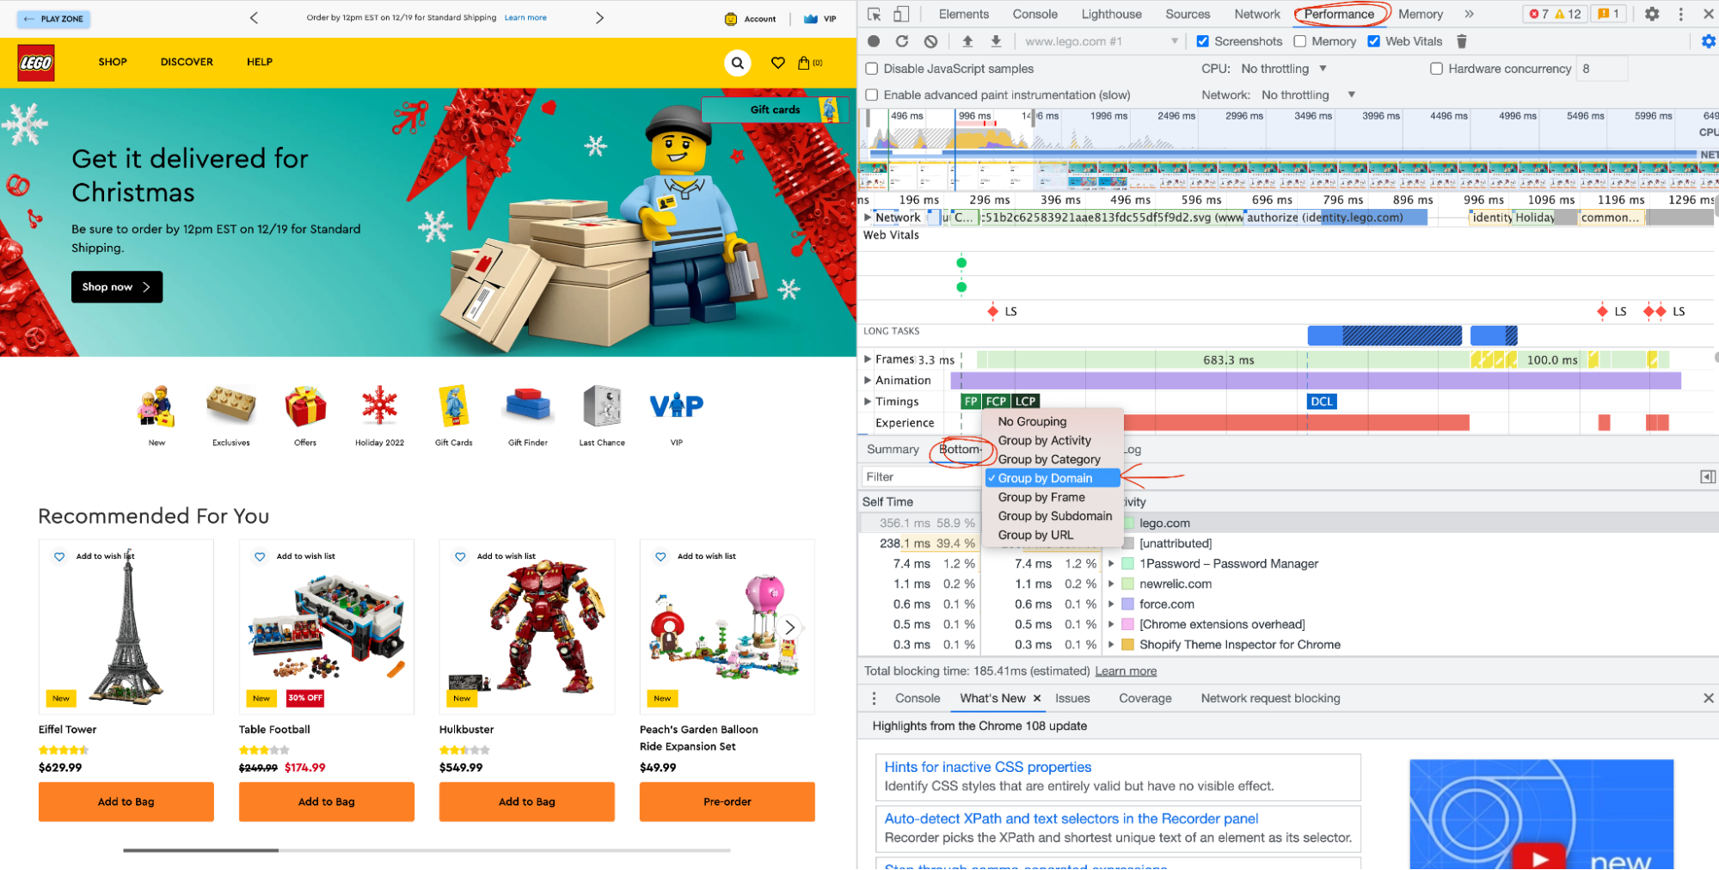The width and height of the screenshot is (1719, 870).
Task: Open DevTools three-dot customize menu
Action: (1681, 14)
